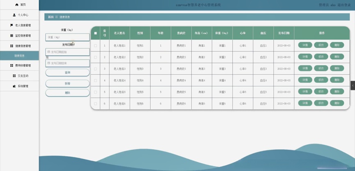The width and height of the screenshot is (355, 171).
Task: Open the 首页 home menu item
Action: (x=19, y=5)
